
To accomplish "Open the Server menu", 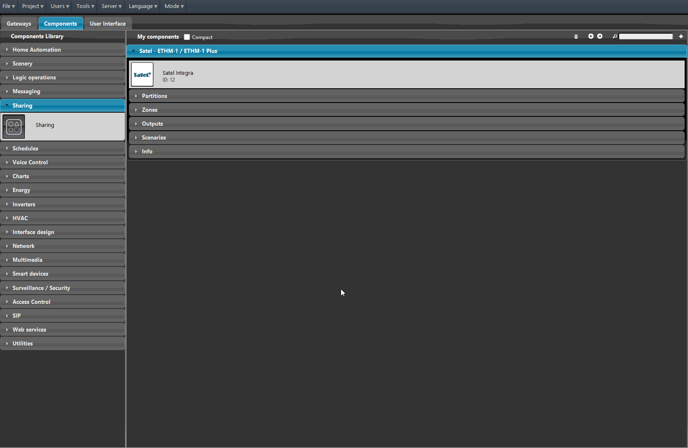I will [x=111, y=6].
